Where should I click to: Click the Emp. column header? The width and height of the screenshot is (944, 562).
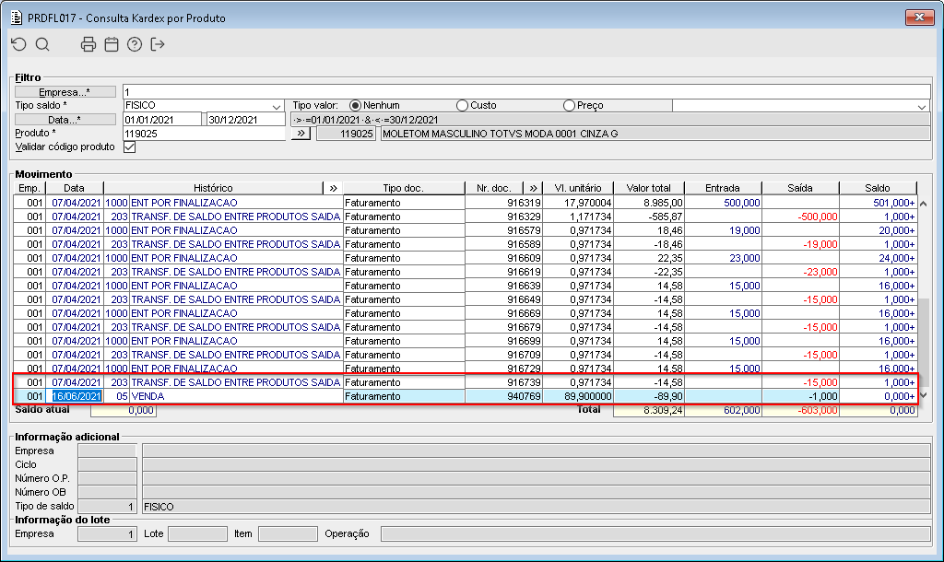click(x=29, y=188)
